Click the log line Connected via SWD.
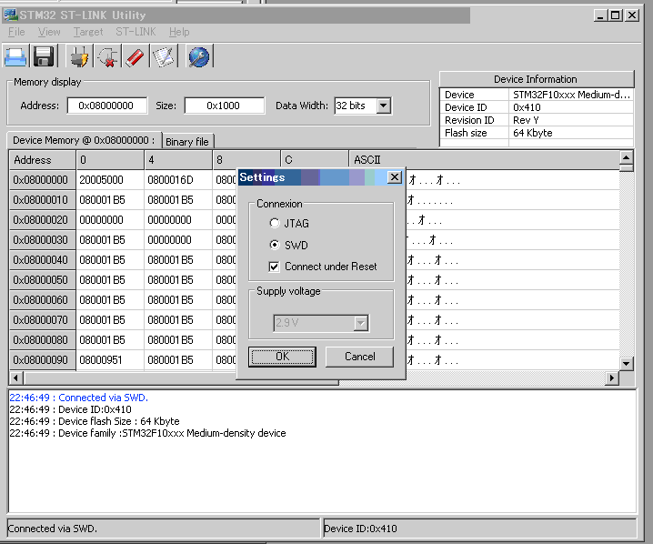653x544 pixels. [79, 398]
